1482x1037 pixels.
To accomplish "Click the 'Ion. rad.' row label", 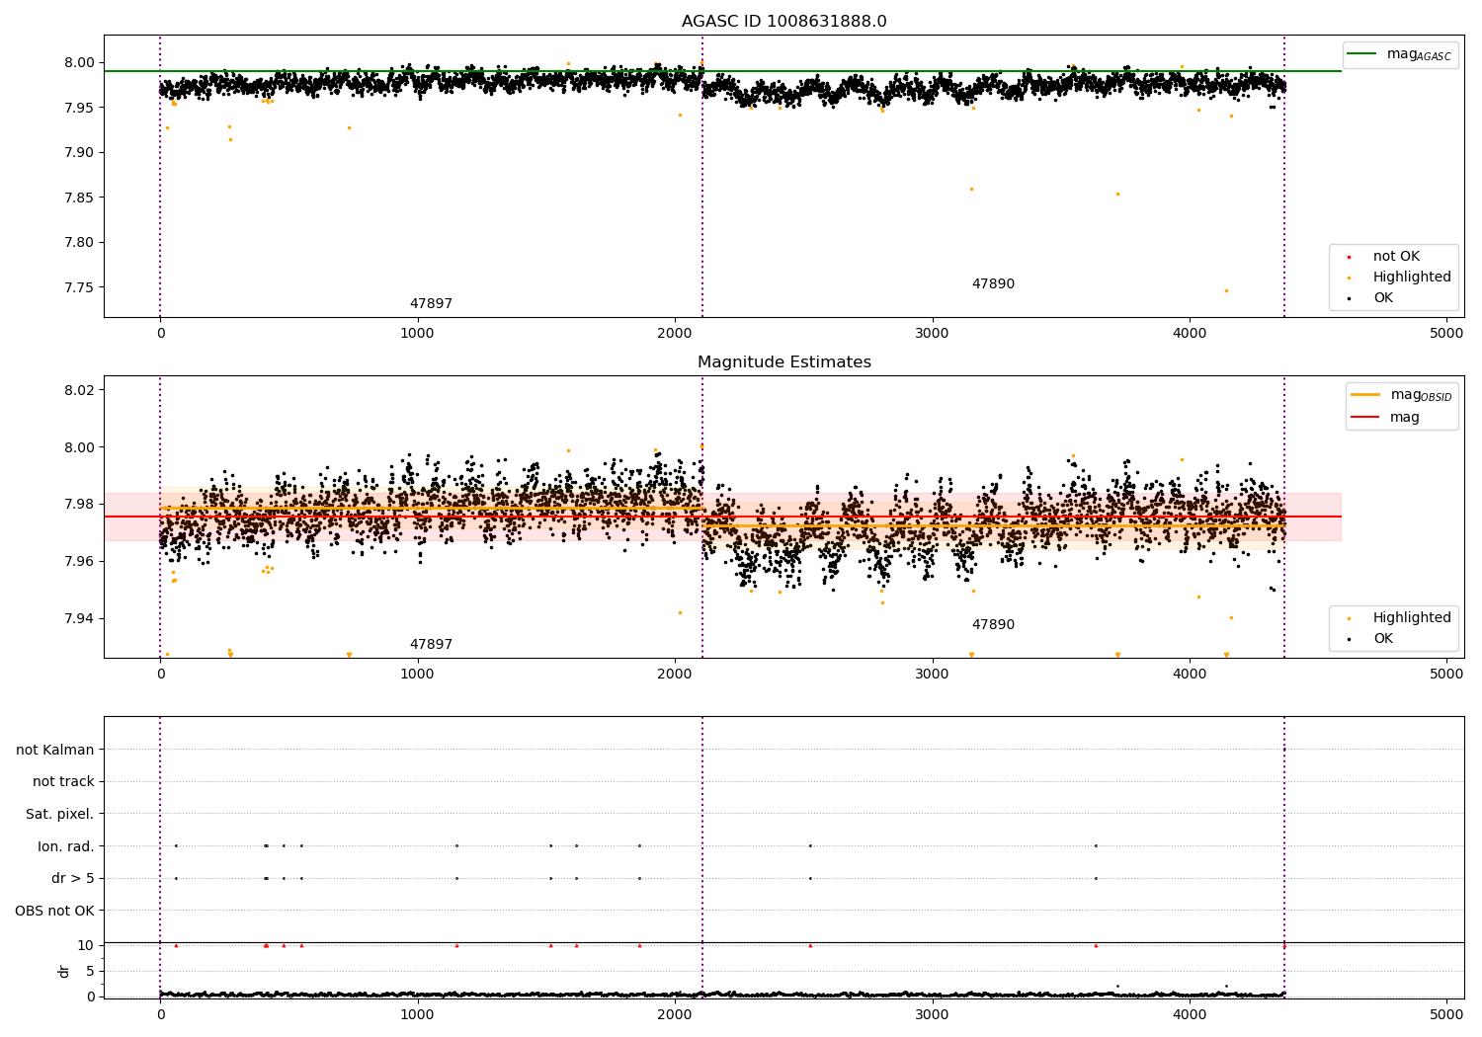I will click(66, 846).
